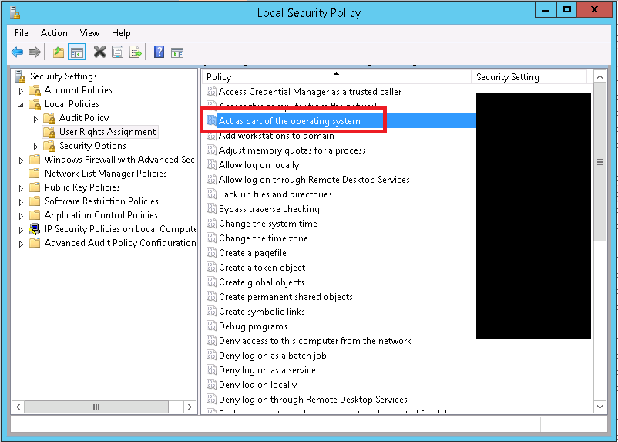Select Change the system time policy
Screen dimensions: 618x442
pyautogui.click(x=268, y=224)
